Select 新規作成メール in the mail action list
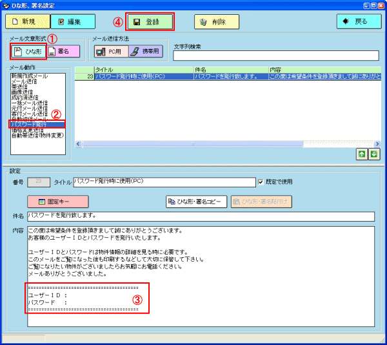 tap(30, 76)
